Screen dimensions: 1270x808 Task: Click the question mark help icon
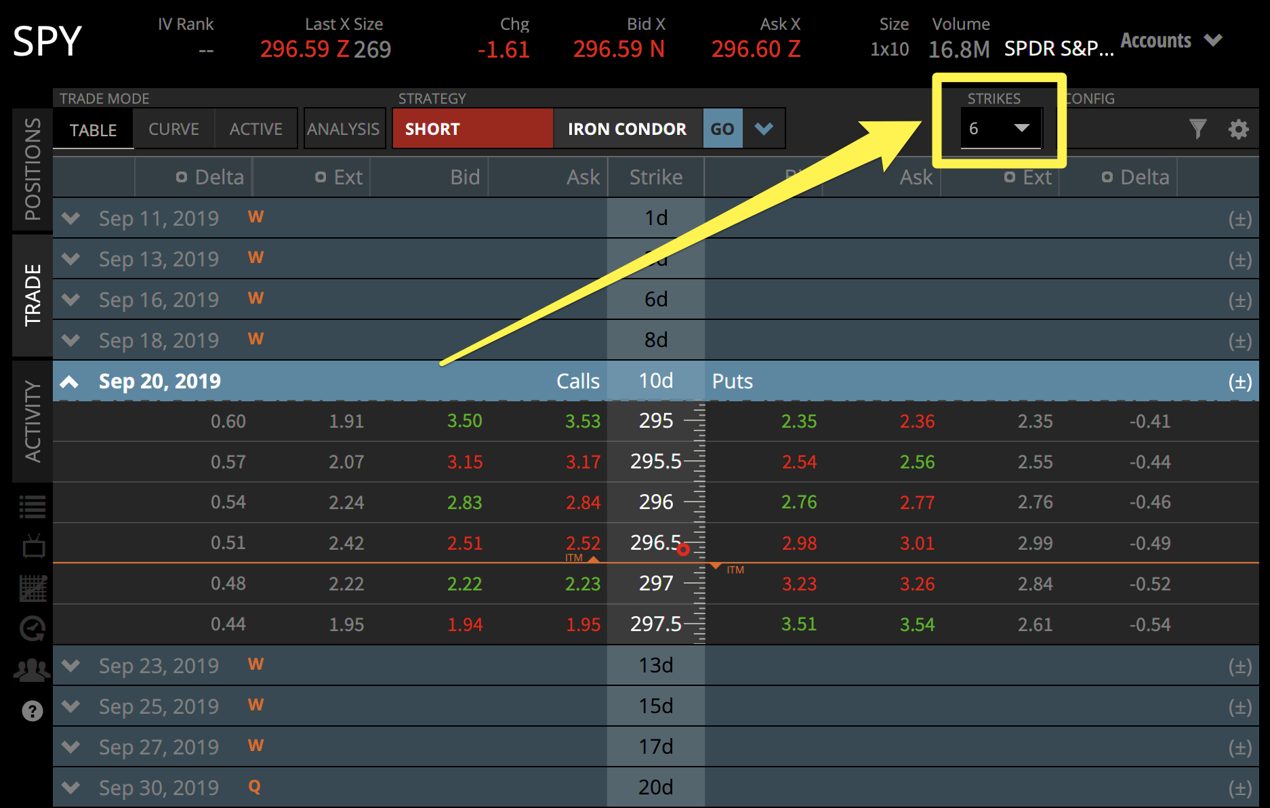32,710
